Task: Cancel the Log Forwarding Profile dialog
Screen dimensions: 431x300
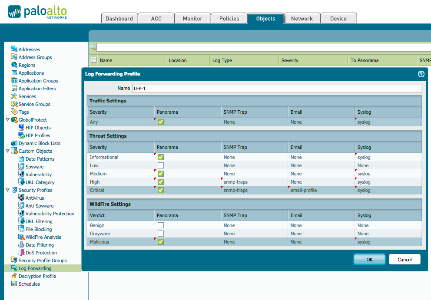Action: (x=404, y=259)
